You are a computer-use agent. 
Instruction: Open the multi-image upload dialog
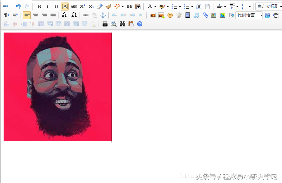click(161, 16)
